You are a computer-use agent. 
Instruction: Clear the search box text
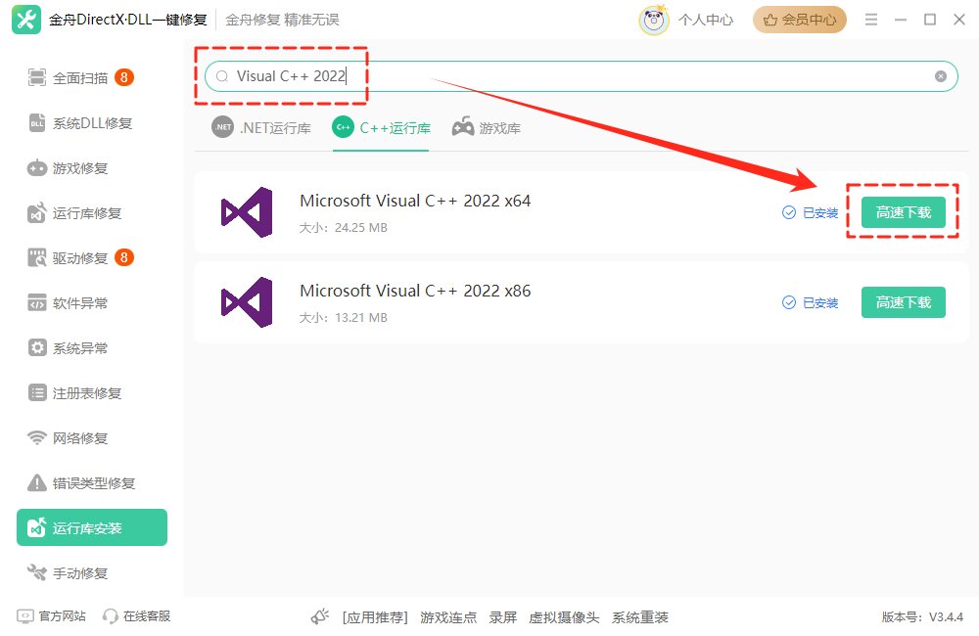point(940,76)
